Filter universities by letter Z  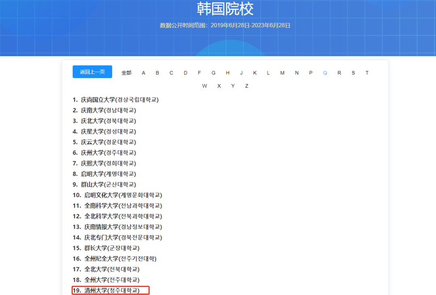tap(247, 86)
